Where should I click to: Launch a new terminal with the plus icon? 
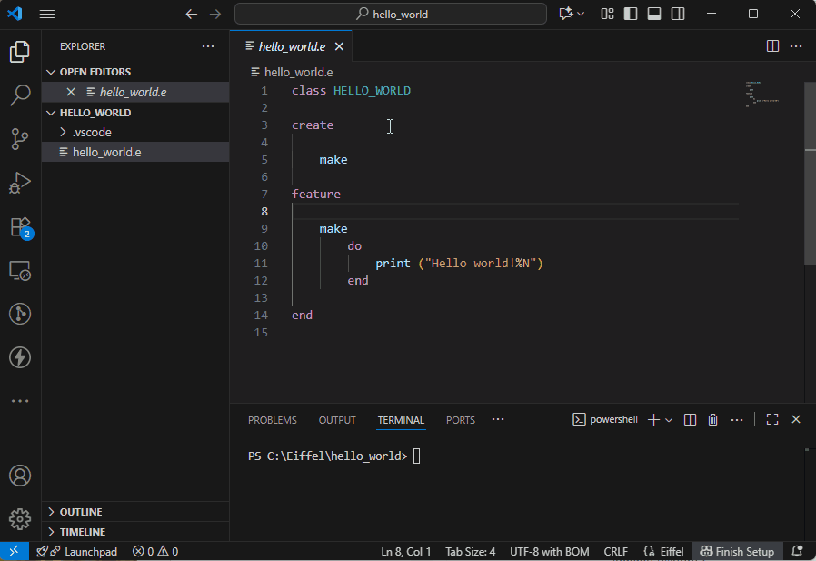pyautogui.click(x=652, y=419)
